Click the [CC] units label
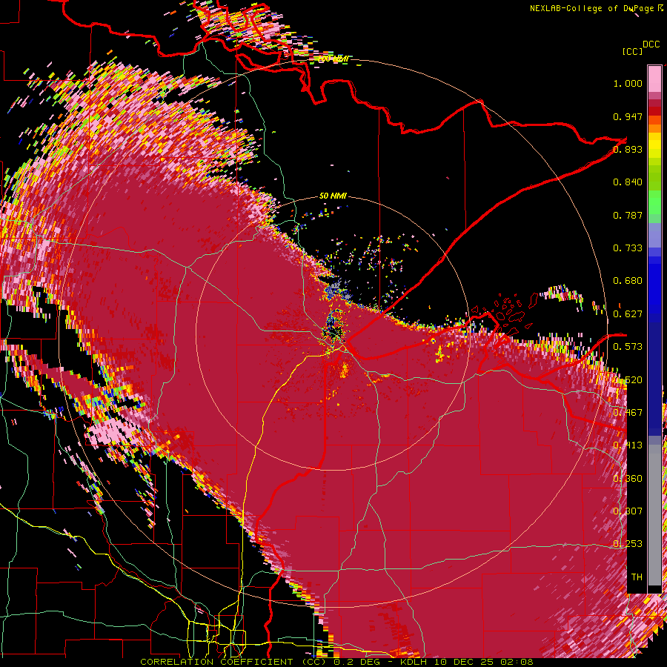The width and height of the screenshot is (667, 667). [632, 51]
